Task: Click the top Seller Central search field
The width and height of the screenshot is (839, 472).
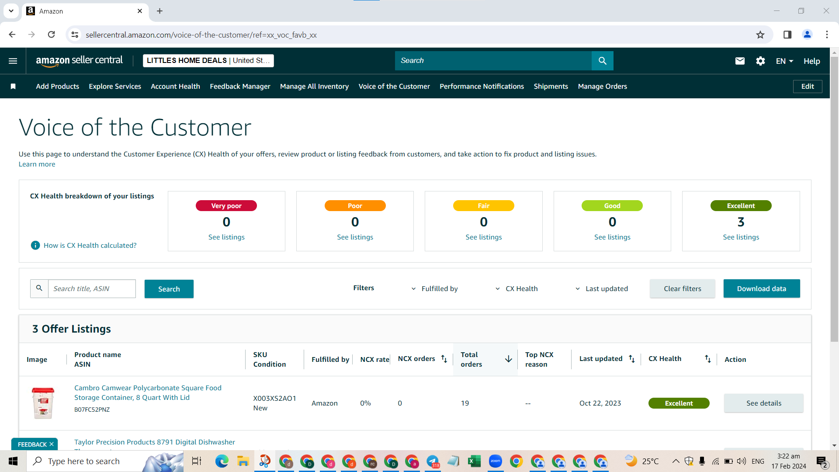Action: (x=493, y=61)
